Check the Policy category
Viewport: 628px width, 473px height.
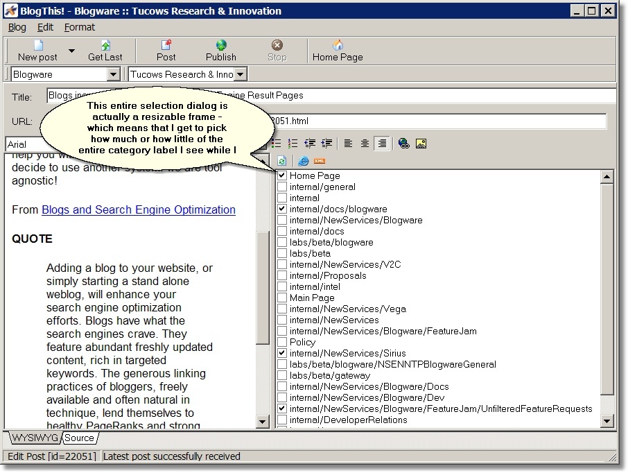tap(282, 342)
